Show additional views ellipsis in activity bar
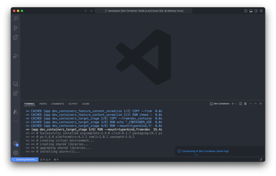The height and width of the screenshot is (176, 276). tap(16, 121)
